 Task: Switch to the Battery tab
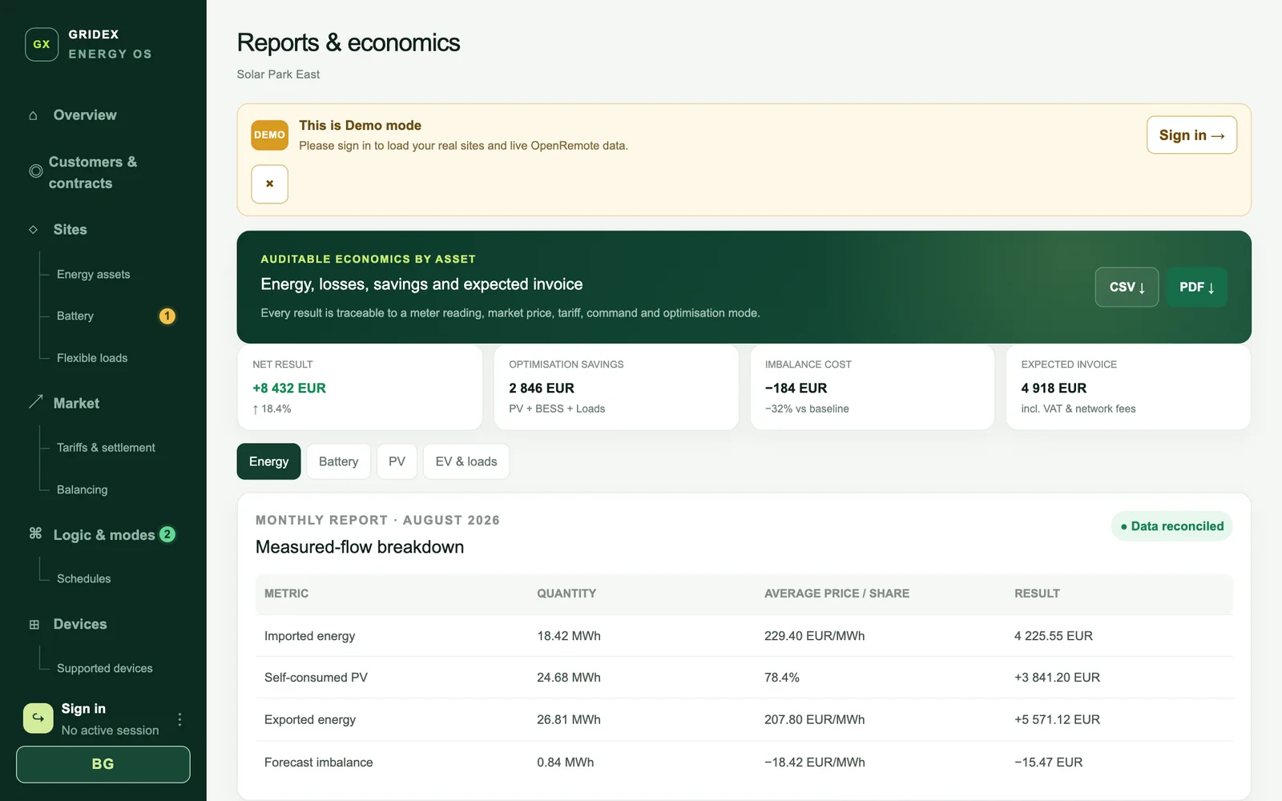(x=338, y=461)
